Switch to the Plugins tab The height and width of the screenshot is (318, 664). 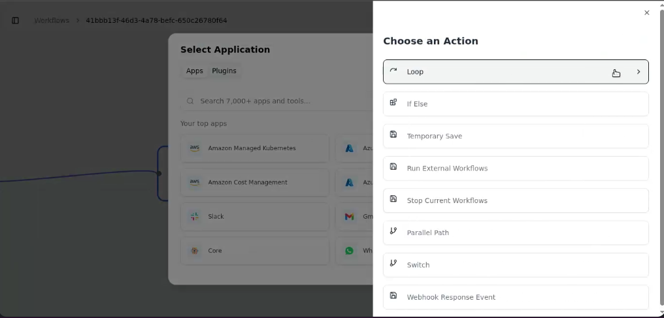[224, 71]
